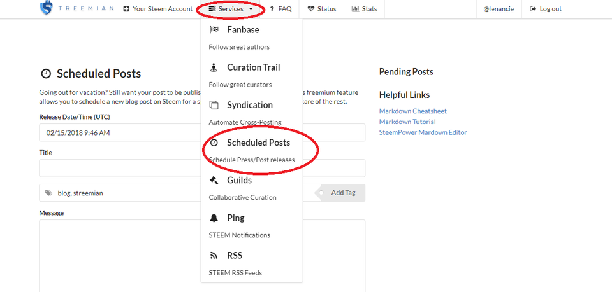View the Stats page

coord(365,8)
